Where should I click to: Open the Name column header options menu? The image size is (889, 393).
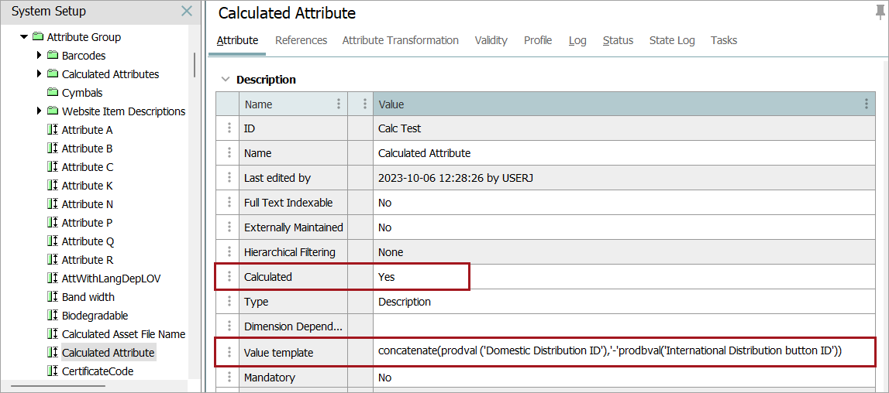coord(338,104)
